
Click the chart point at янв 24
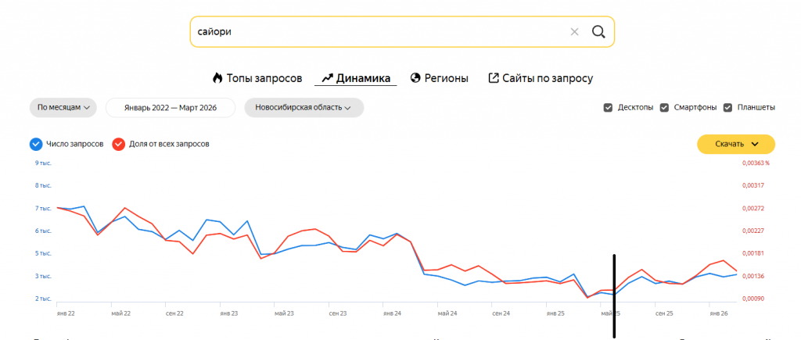(x=397, y=233)
